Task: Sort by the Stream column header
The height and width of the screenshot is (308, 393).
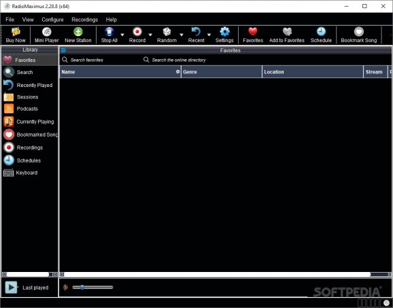Action: point(375,72)
